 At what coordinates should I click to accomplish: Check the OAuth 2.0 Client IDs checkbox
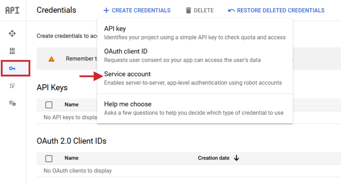(49, 158)
